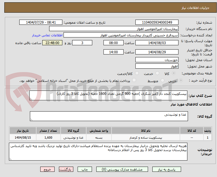Viewport: 217px width, 177px height.
Task: Click the resize handle of شرح کلی نیاز box
Action: pos(31,99)
